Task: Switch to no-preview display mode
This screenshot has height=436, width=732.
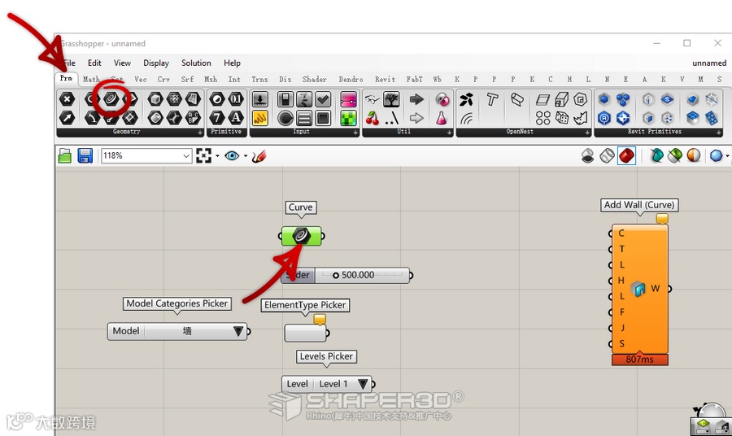Action: (x=588, y=156)
